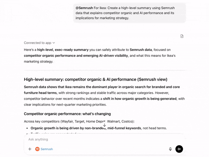The image size is (209, 157).
Task: Open the Connected to app details
Action: (38, 43)
